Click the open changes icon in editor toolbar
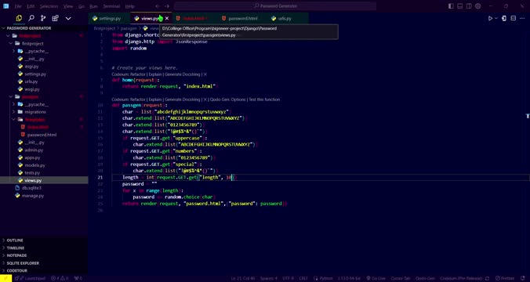Viewport: 530px width, 282px height. tap(504, 19)
